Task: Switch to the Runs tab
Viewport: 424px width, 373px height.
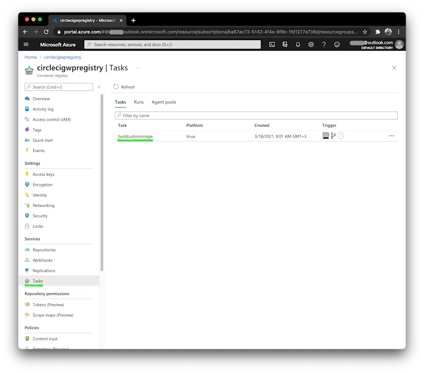Action: tap(139, 102)
